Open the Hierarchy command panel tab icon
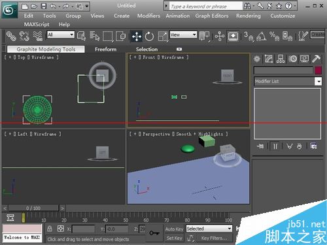The image size is (327, 245). tap(281, 59)
